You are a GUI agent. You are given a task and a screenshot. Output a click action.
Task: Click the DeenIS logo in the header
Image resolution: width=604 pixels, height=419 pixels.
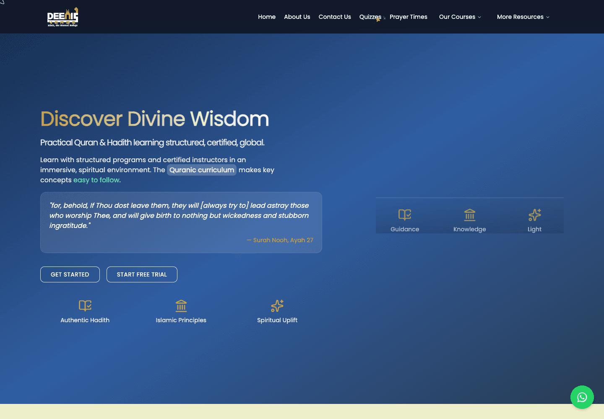point(62,17)
